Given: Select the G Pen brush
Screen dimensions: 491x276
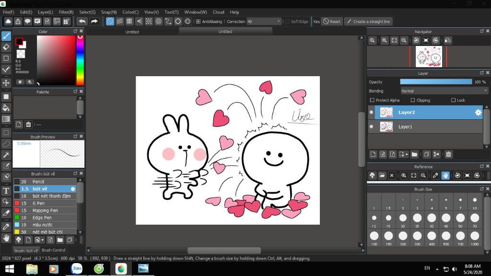Looking at the screenshot, I should [x=45, y=203].
